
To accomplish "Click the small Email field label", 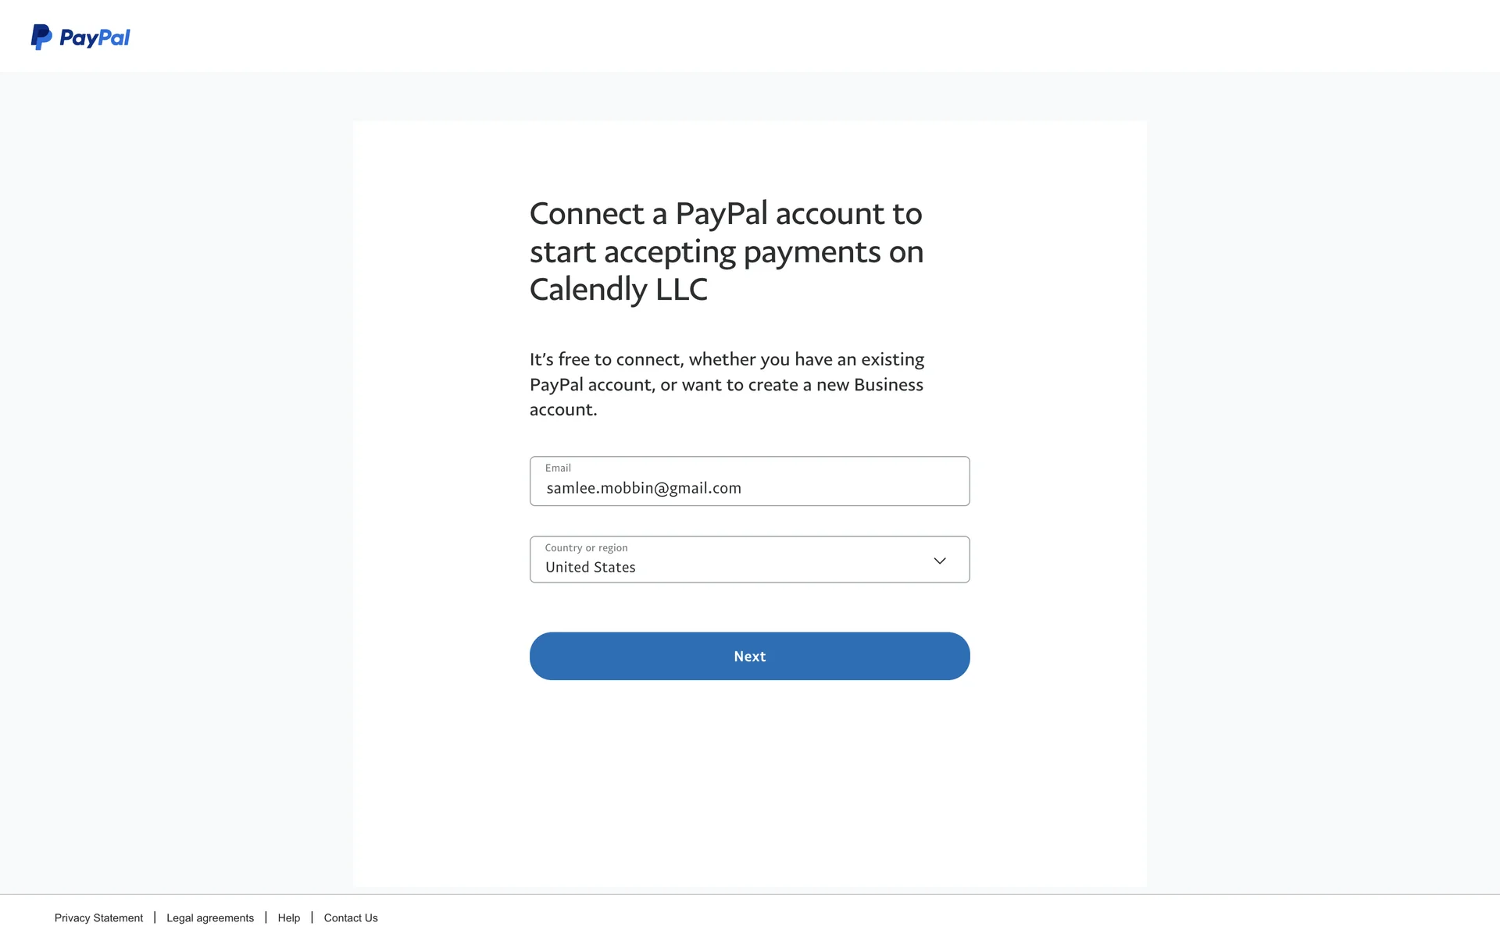I will coord(558,468).
